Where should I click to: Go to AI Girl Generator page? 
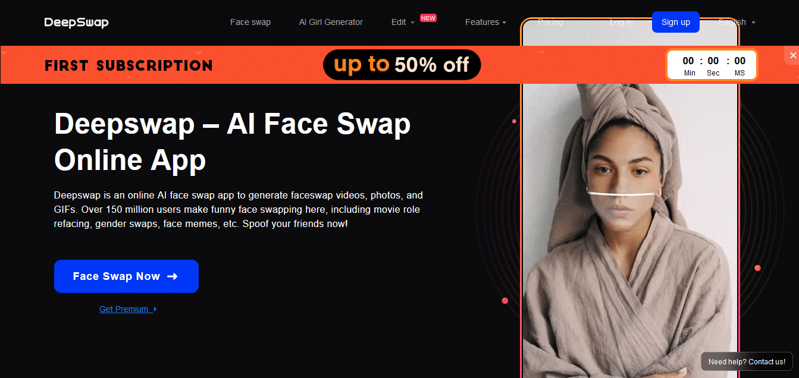pos(331,22)
